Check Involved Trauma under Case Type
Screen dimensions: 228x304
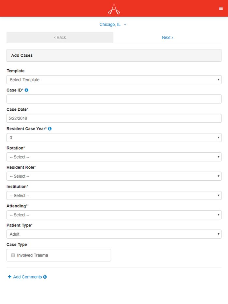pyautogui.click(x=13, y=255)
